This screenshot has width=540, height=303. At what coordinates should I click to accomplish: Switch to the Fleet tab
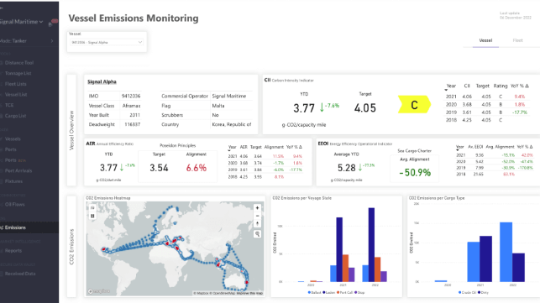point(517,40)
